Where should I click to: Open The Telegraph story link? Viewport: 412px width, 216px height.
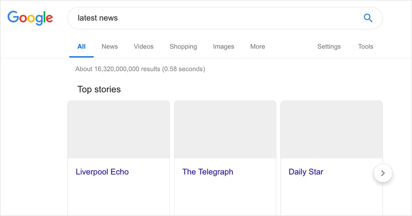pyautogui.click(x=207, y=172)
